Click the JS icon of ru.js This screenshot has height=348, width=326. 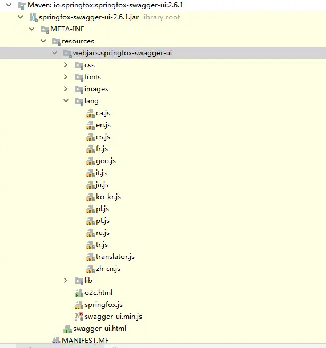pyautogui.click(x=90, y=233)
